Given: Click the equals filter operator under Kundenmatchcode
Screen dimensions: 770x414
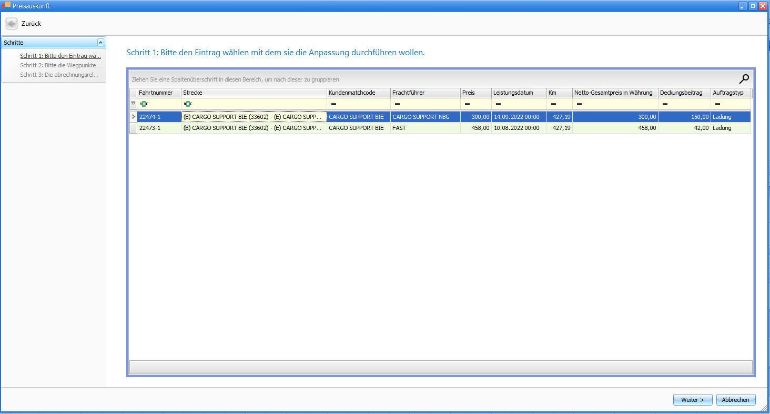Looking at the screenshot, I should click(333, 104).
